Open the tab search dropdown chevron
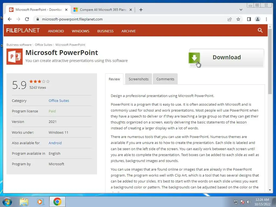The image size is (276, 207). pos(241,10)
